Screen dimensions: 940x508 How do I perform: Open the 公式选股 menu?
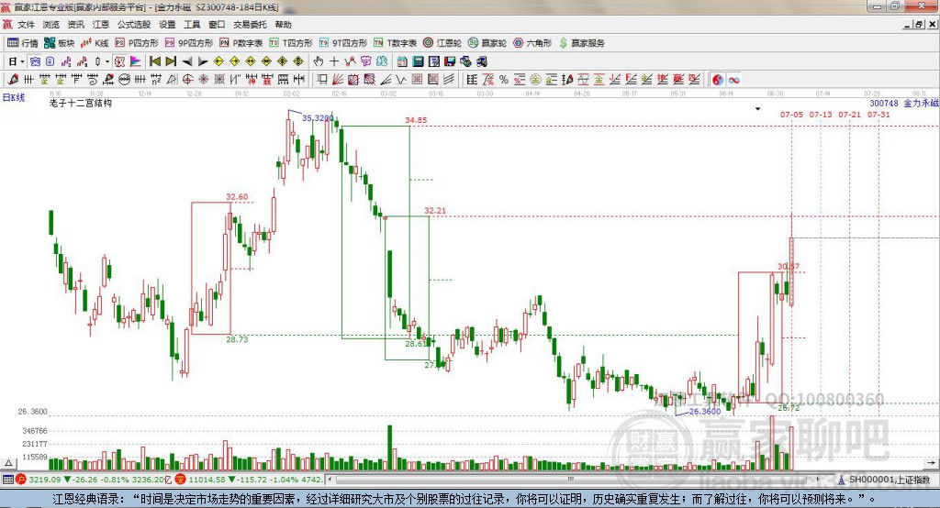134,25
